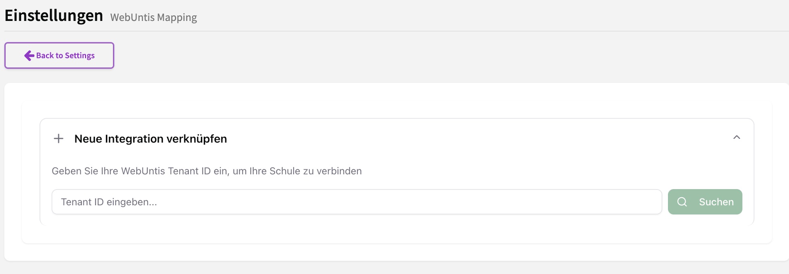Click the plus icon beside Neue Integration
This screenshot has height=274, width=789.
58,139
